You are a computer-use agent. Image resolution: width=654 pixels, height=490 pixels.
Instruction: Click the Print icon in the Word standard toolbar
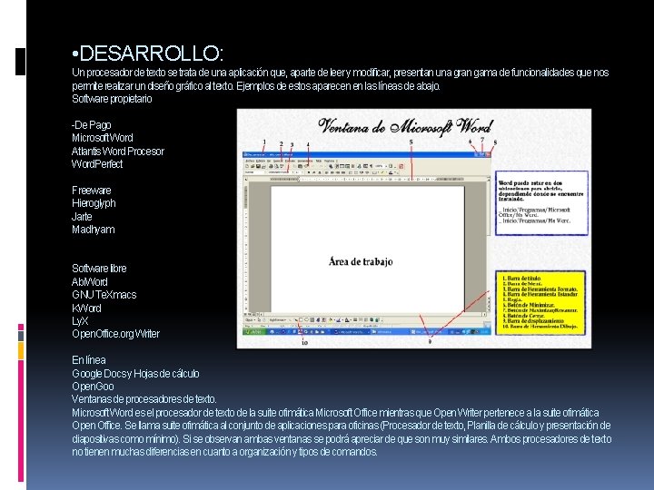[271, 166]
